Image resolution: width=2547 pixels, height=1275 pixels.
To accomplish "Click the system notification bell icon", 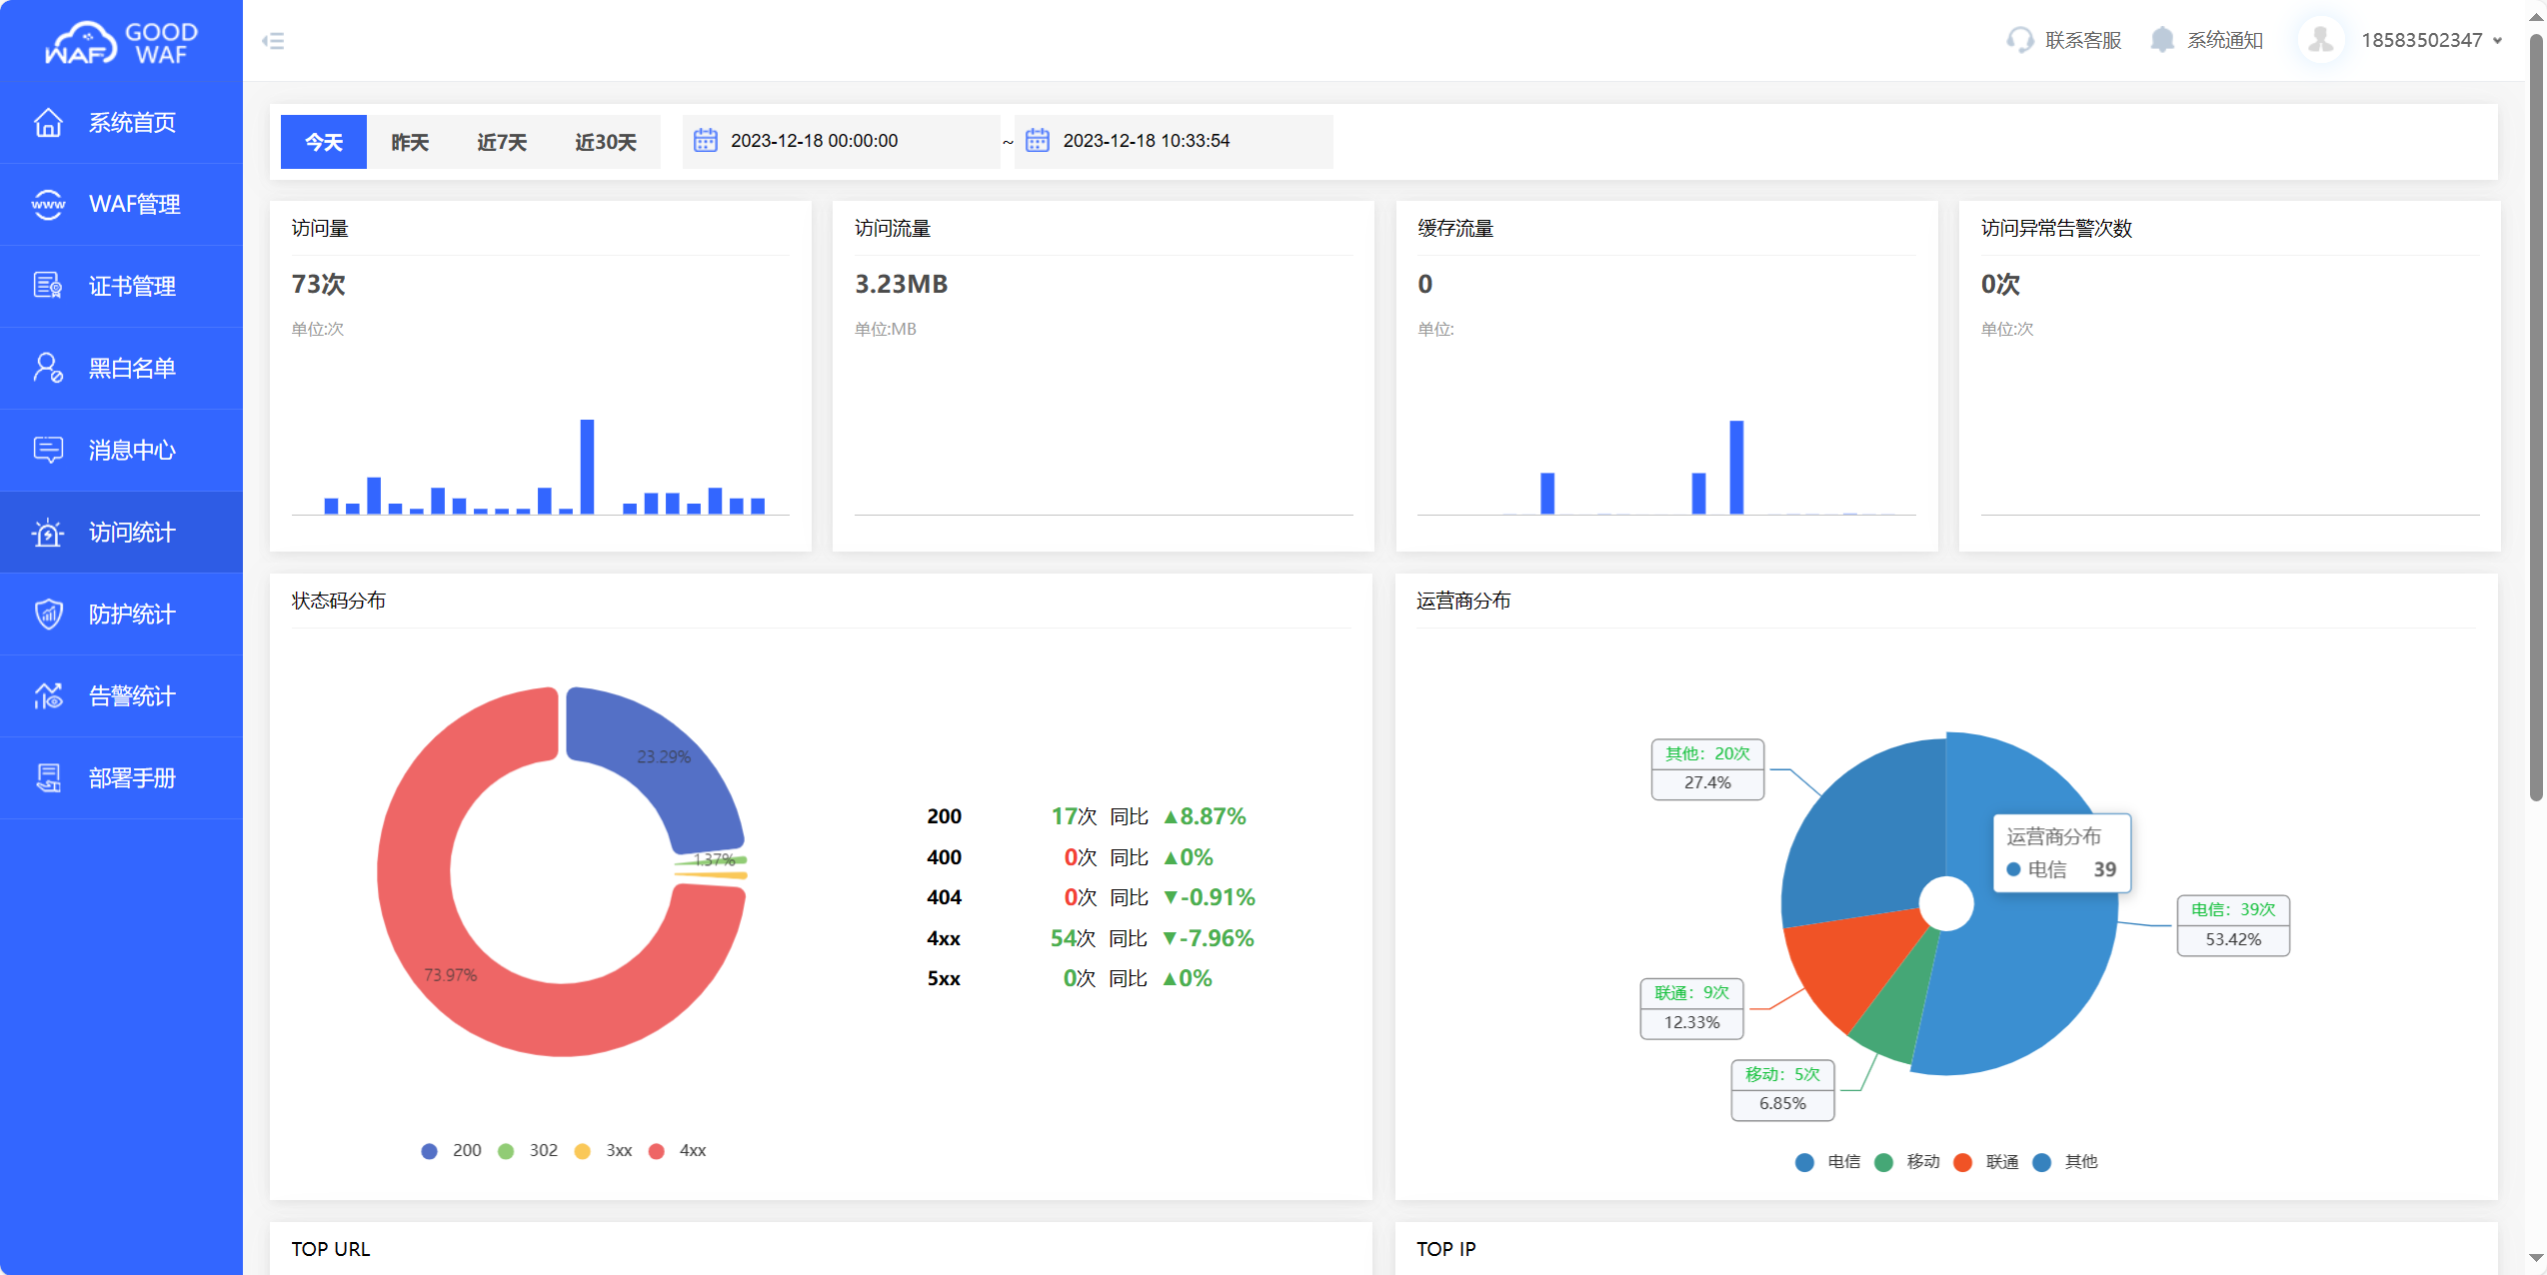I will click(x=2161, y=40).
